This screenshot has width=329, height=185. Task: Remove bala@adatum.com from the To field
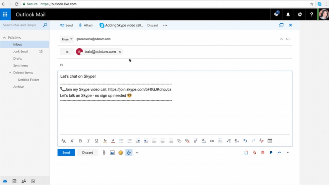[x=120, y=52]
